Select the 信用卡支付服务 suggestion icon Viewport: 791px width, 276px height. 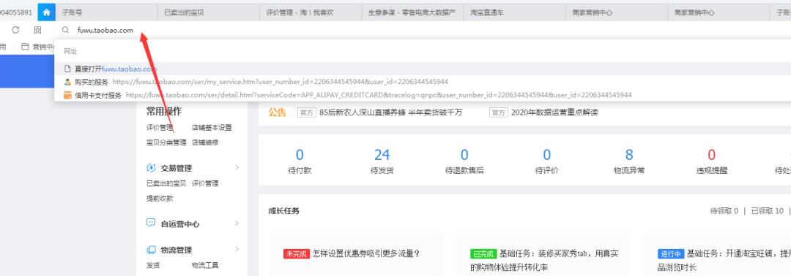coord(67,95)
